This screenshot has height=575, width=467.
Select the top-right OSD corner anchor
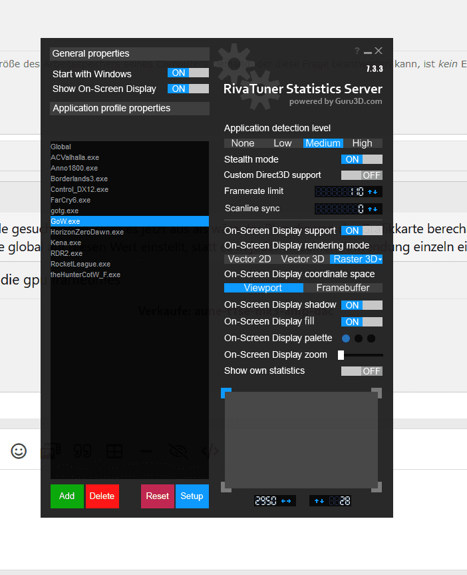click(x=377, y=393)
